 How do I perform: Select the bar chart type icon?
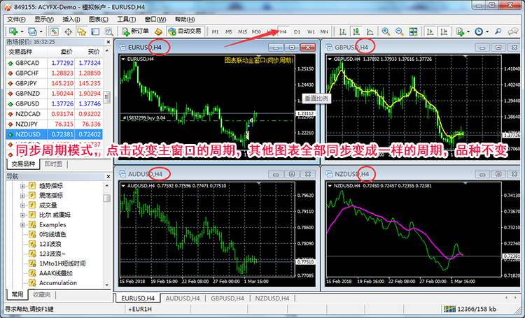pos(342,31)
